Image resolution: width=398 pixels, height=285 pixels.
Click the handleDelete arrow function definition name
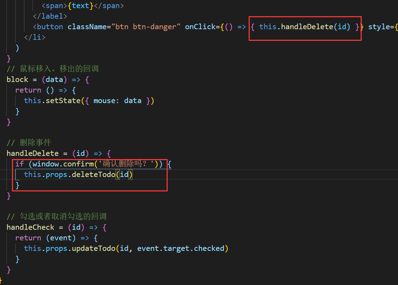click(x=32, y=153)
